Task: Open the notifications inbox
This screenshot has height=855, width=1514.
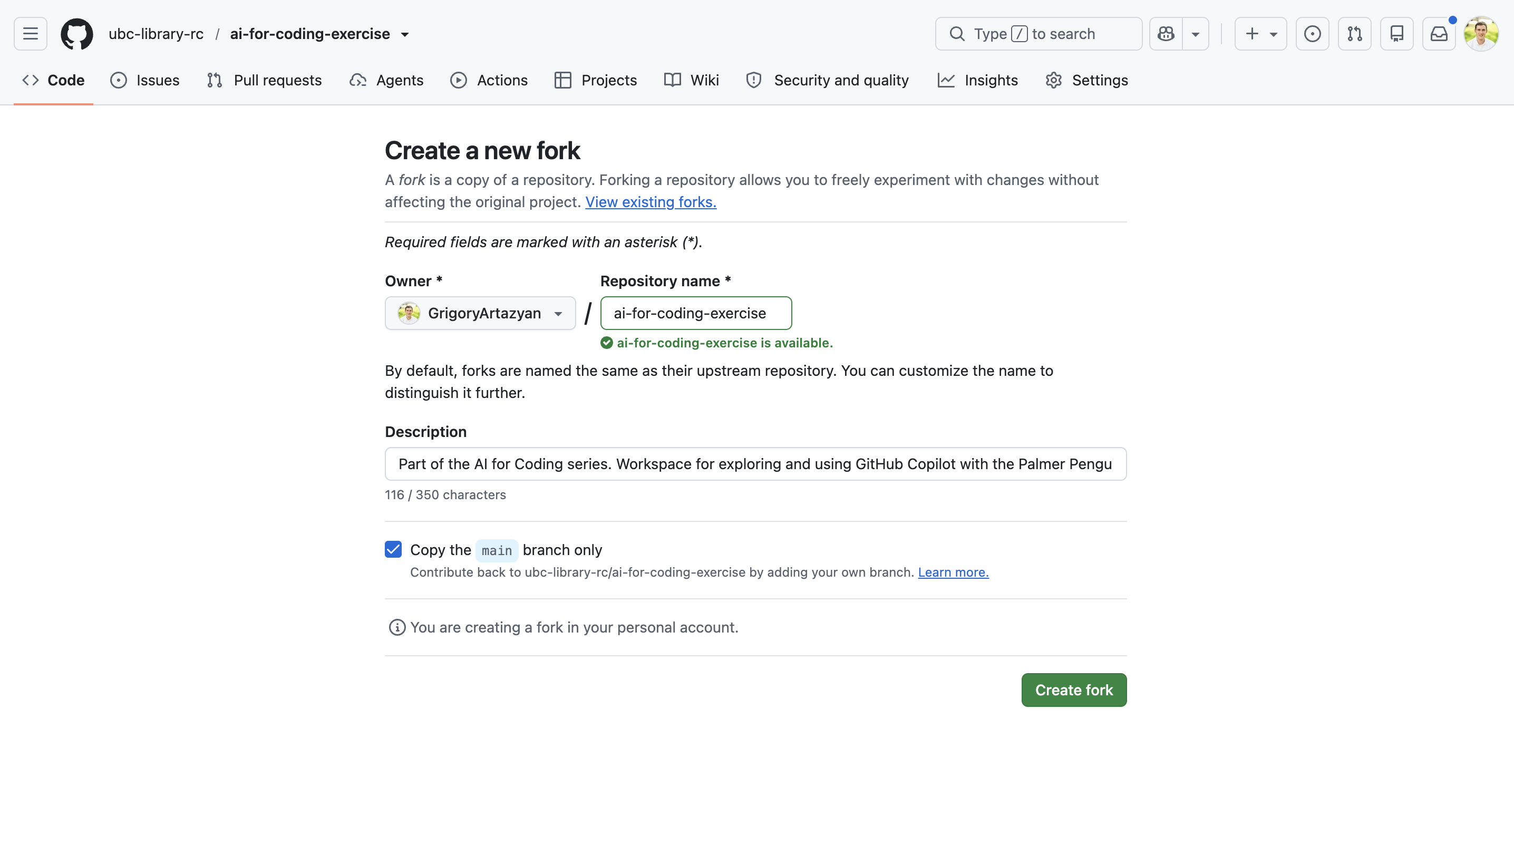Action: pyautogui.click(x=1439, y=34)
